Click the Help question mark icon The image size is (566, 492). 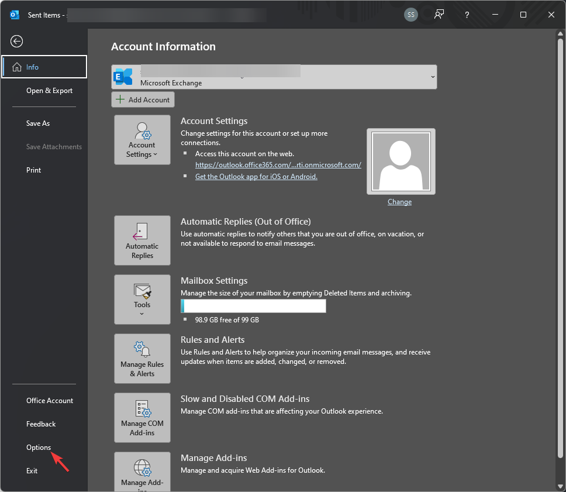pyautogui.click(x=466, y=14)
